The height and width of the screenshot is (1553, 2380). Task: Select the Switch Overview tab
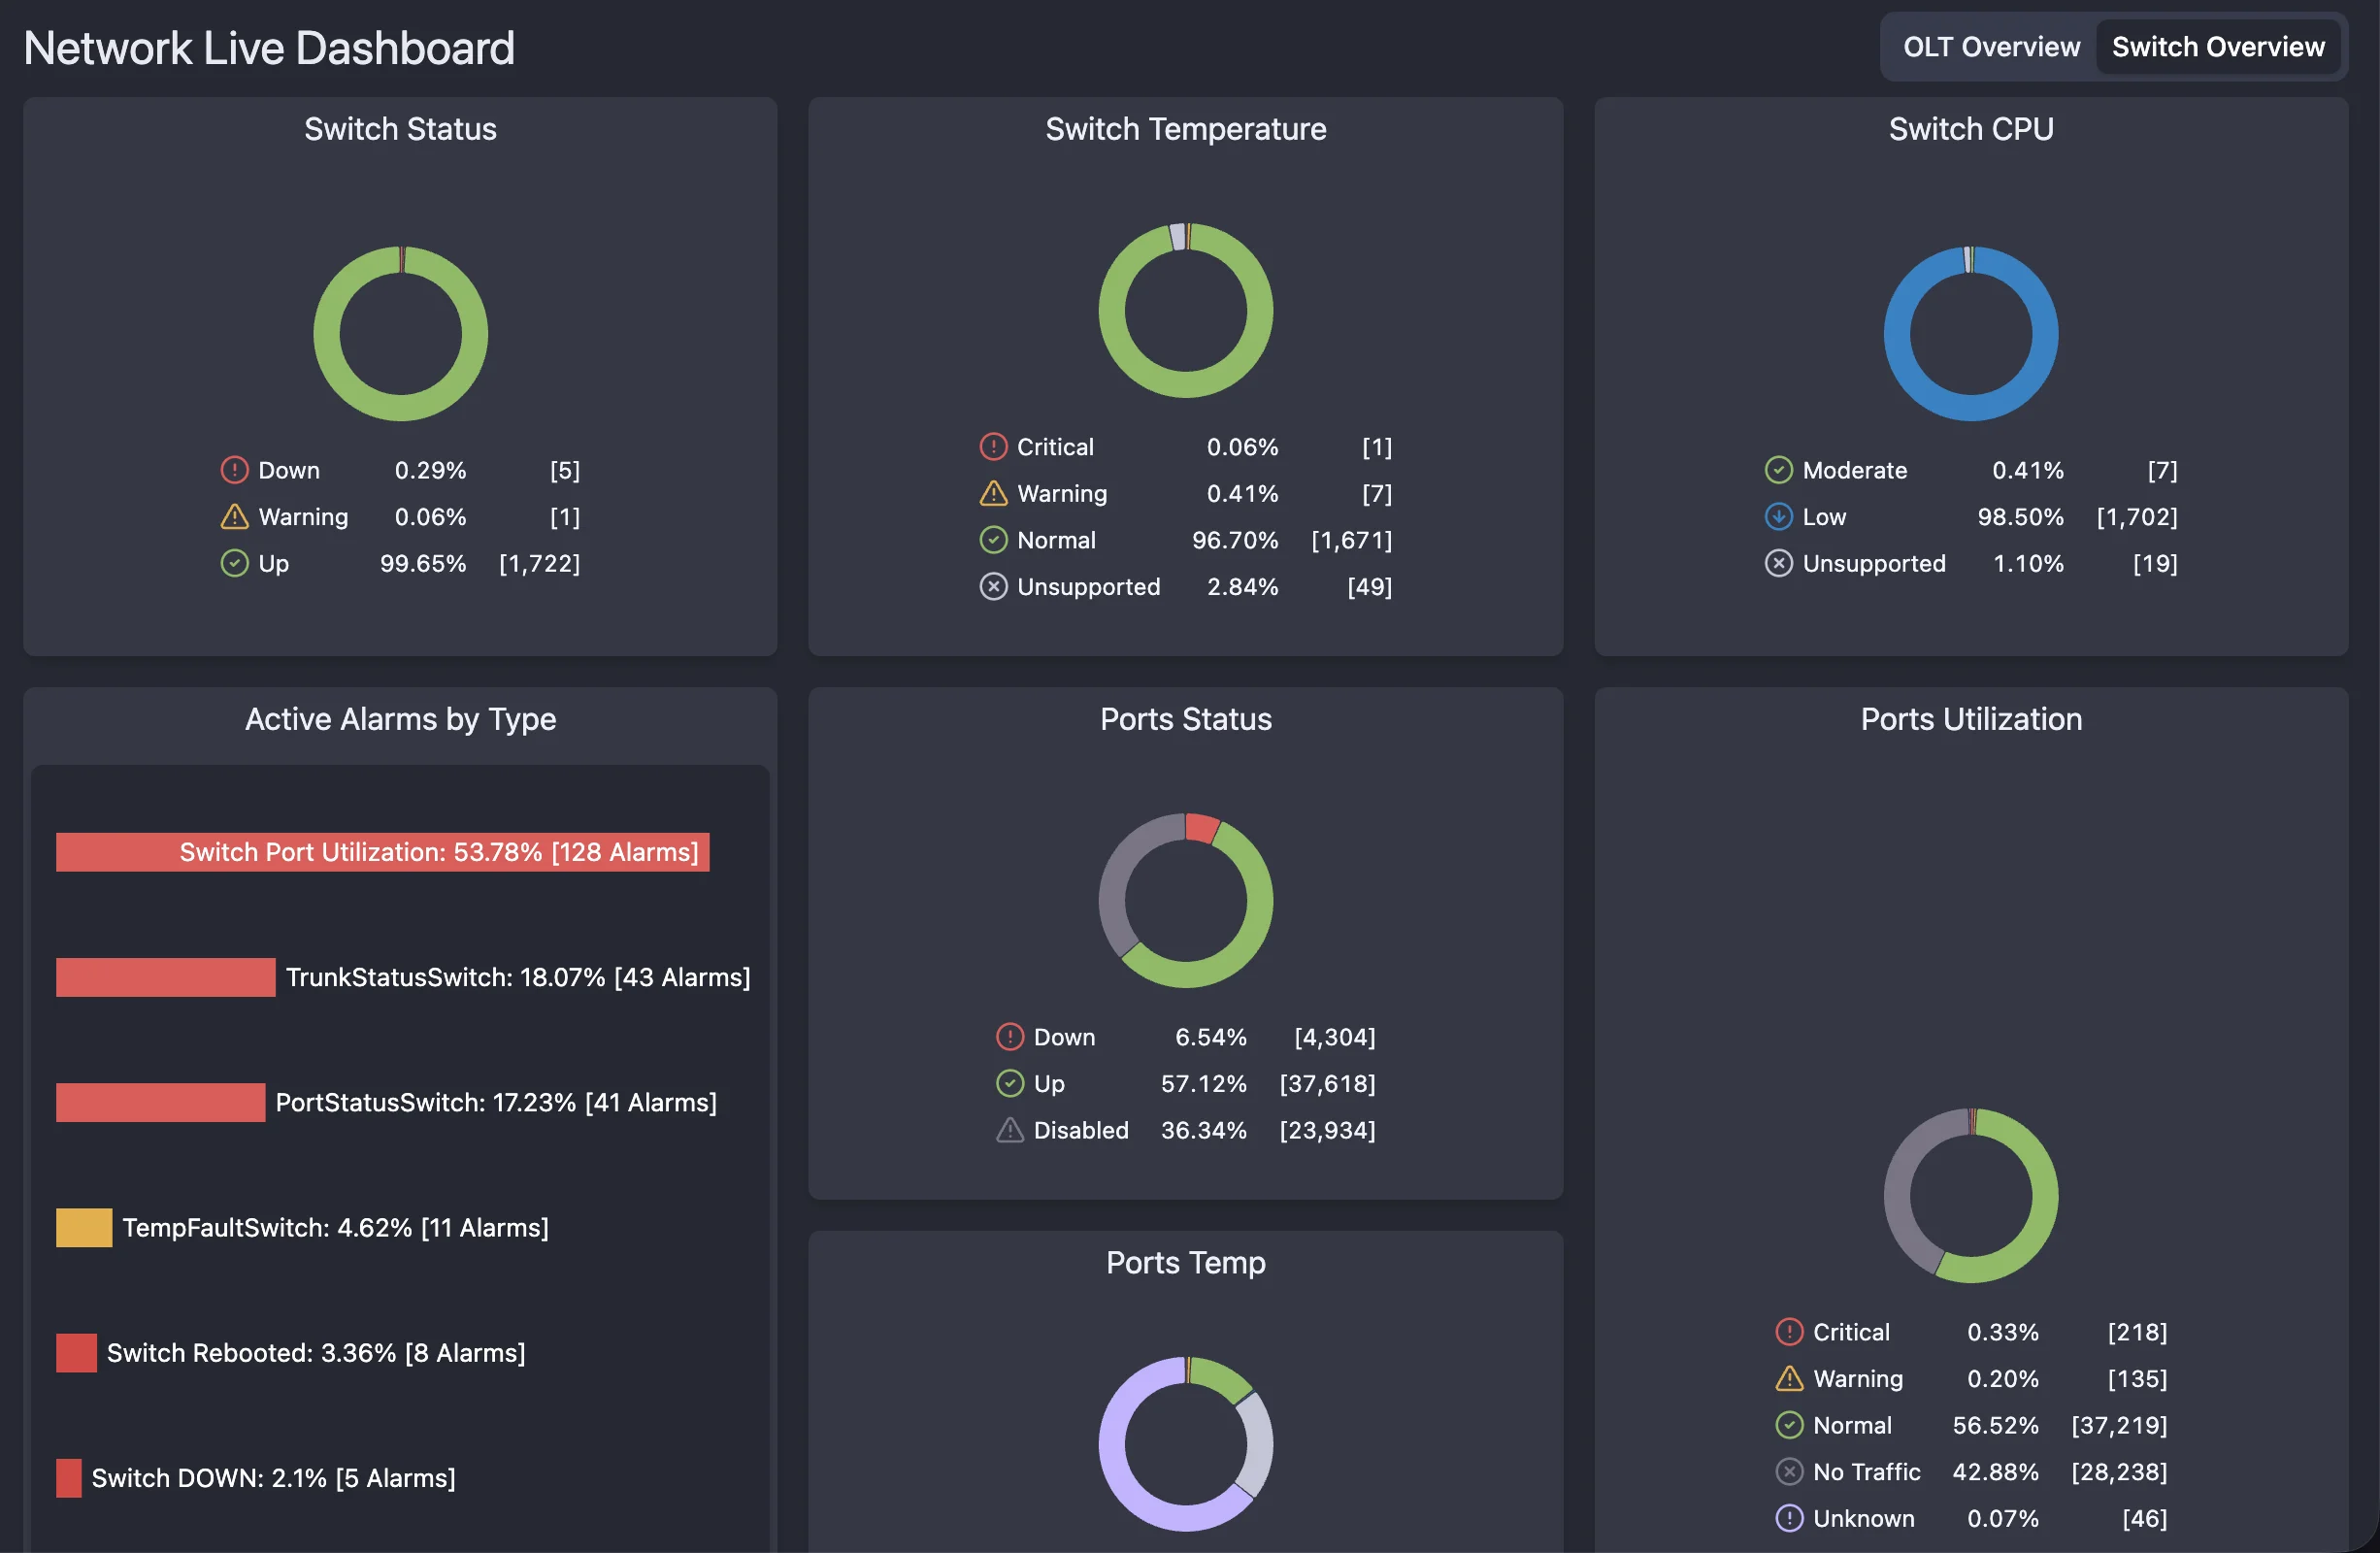coord(2219,46)
